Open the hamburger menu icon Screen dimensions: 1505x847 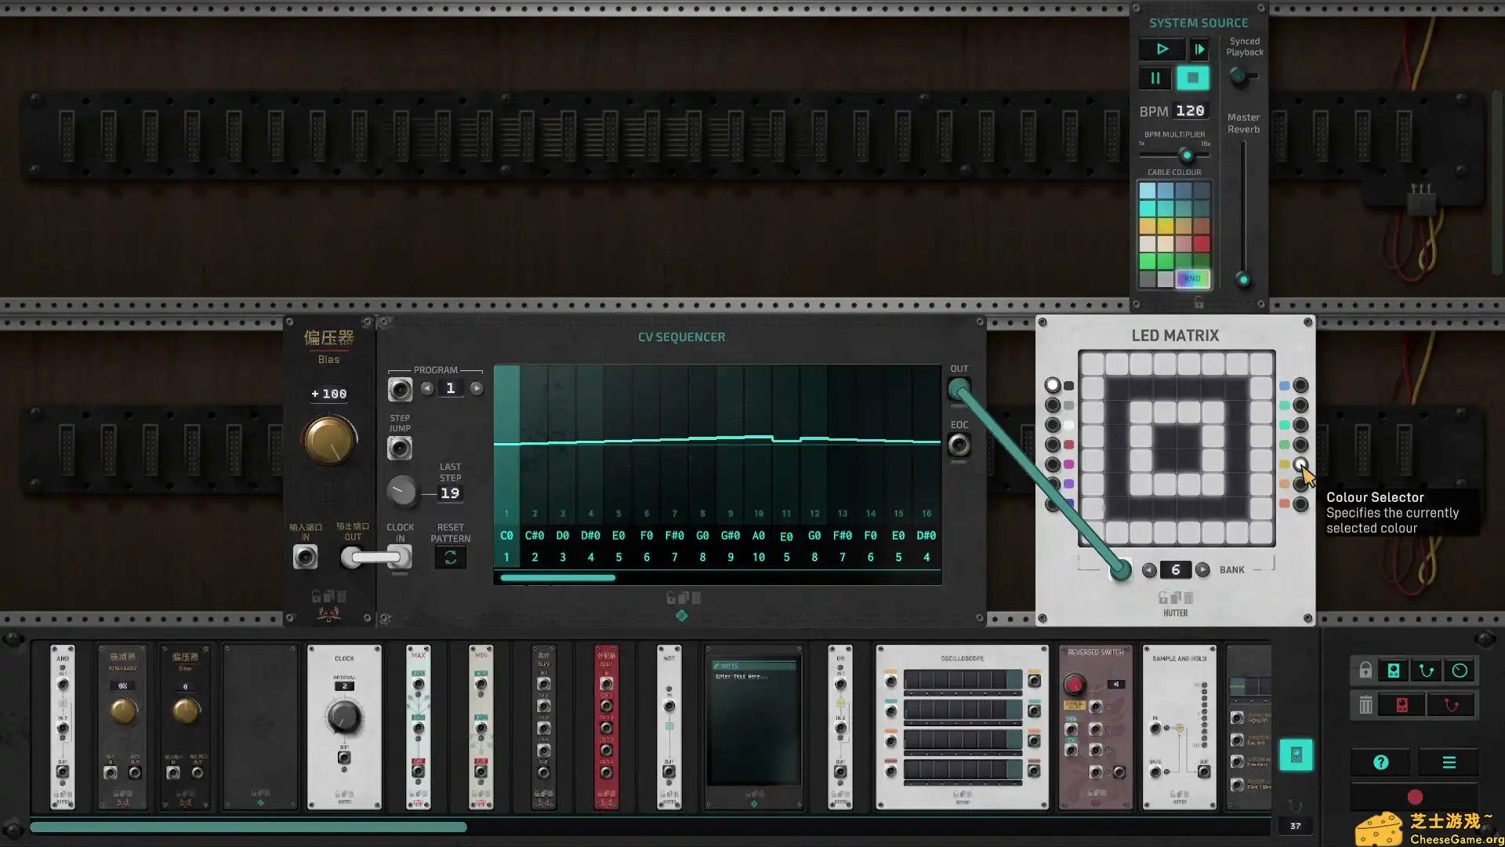[1449, 762]
